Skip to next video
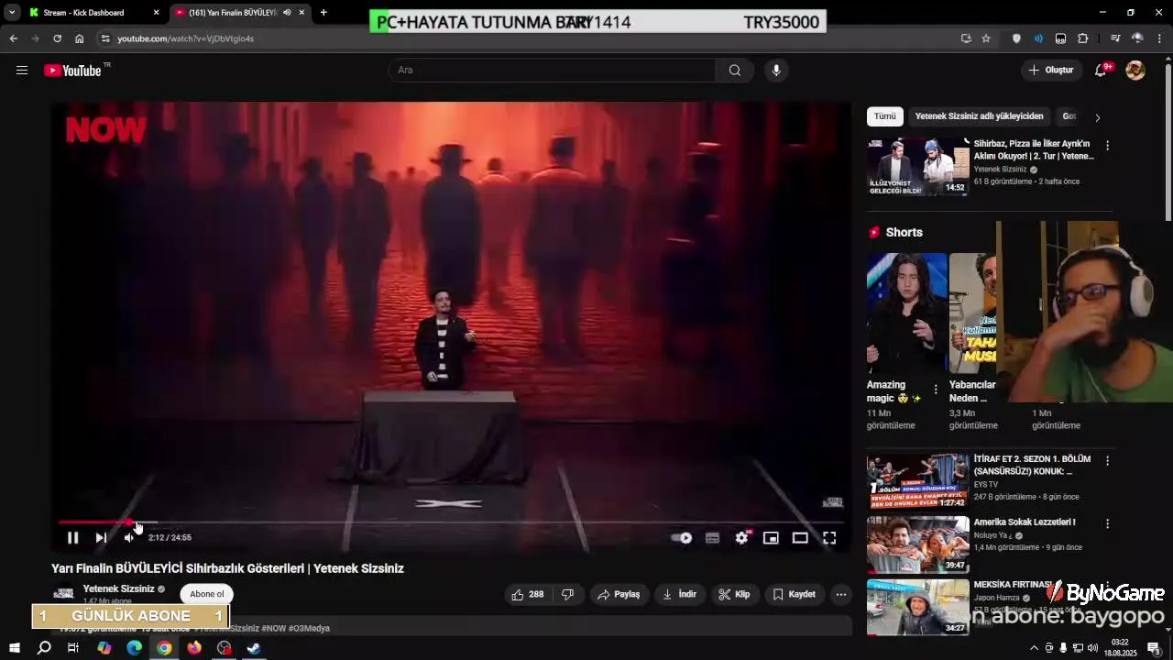Screen dimensions: 1173x660 [x=101, y=538]
